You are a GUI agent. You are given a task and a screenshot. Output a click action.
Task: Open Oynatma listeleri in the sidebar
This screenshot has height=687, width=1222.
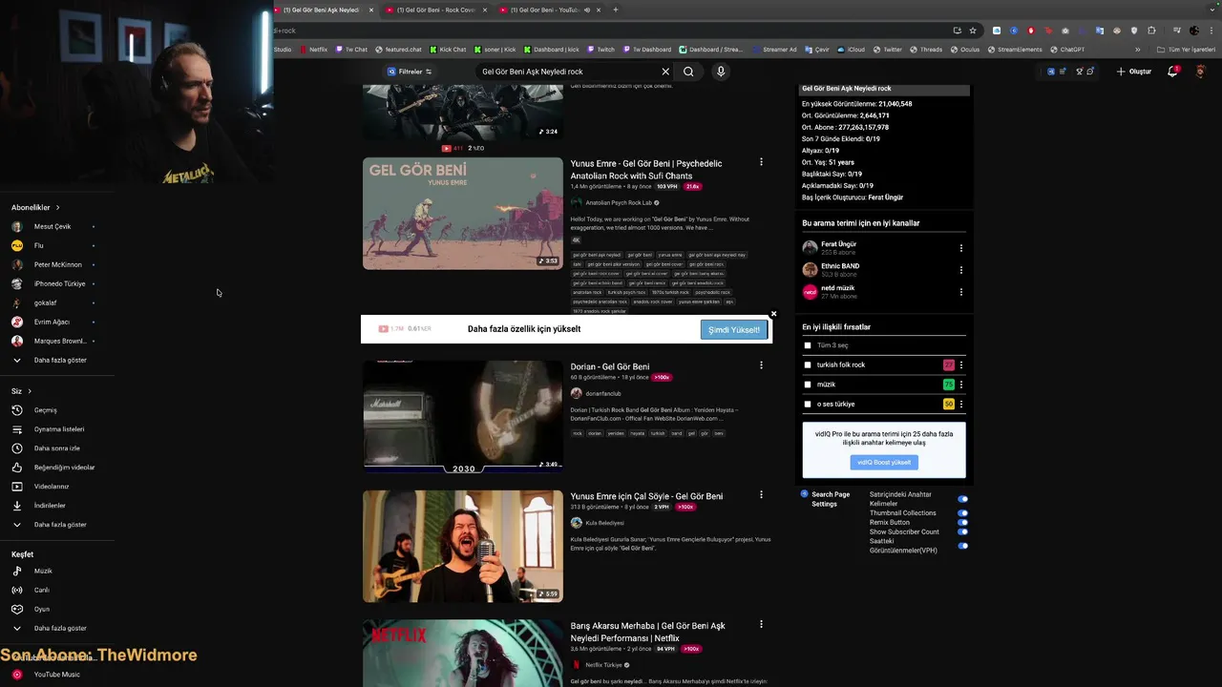coord(57,429)
